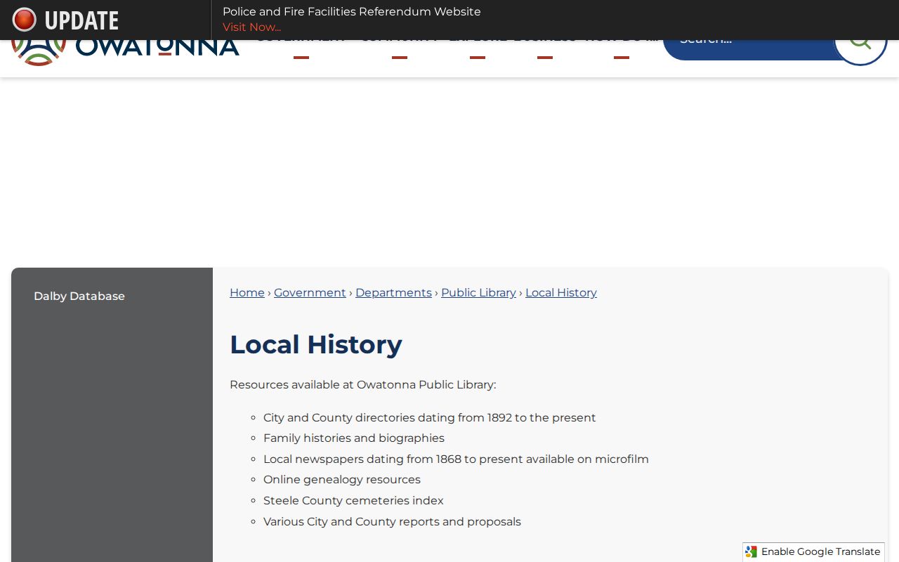
Task: Click 'Steele County cemeteries index' item
Action: coord(353,501)
